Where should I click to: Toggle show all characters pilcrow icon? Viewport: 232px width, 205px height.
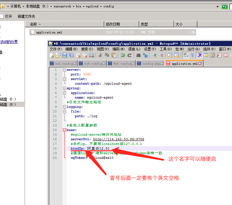click(192, 55)
